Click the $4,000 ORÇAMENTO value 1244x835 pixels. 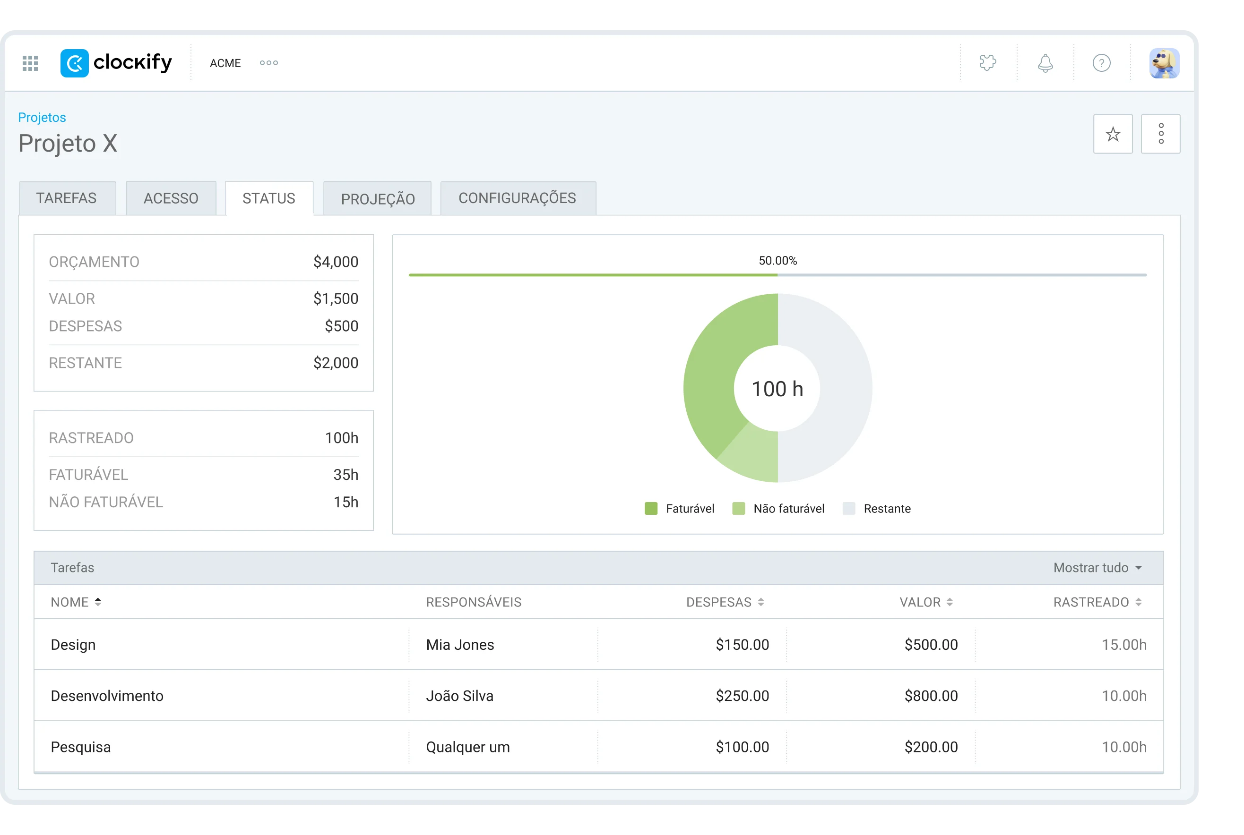point(336,262)
